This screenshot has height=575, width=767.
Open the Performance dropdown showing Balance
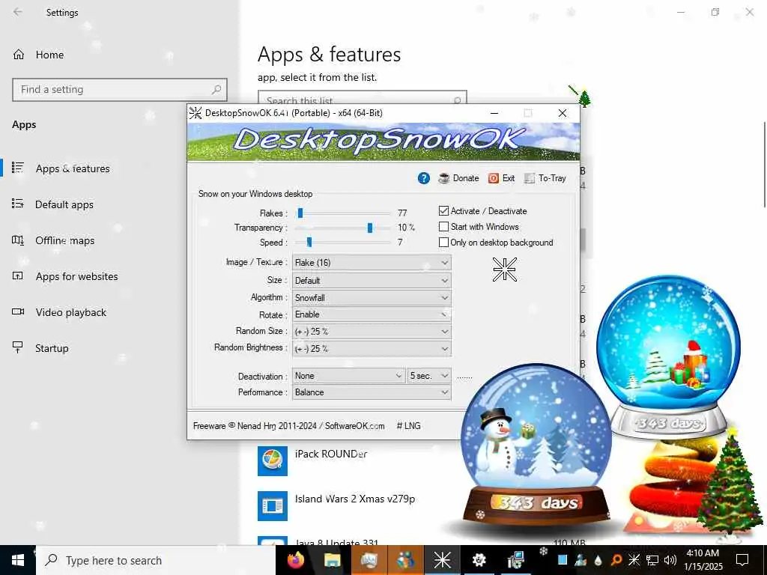[372, 392]
